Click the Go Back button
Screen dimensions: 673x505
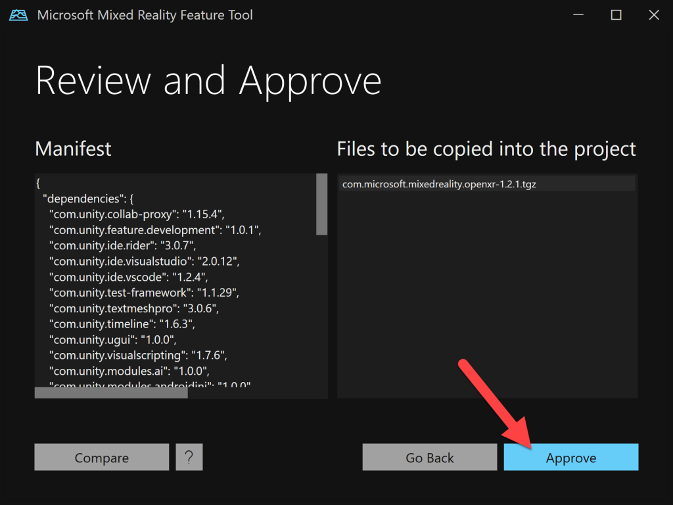(x=430, y=458)
